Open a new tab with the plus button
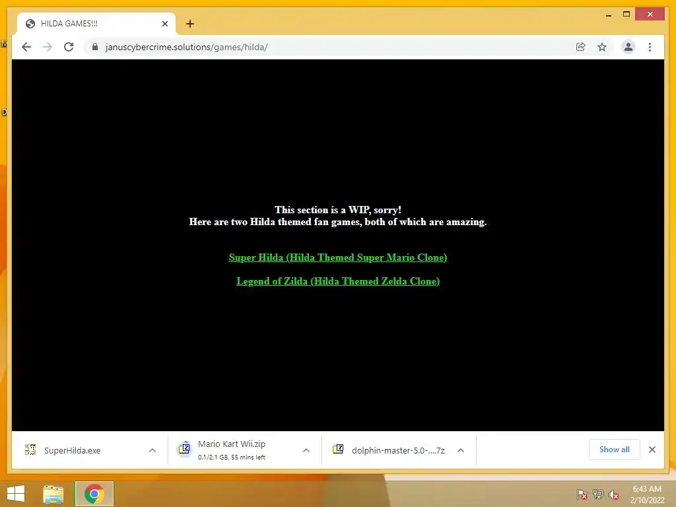The height and width of the screenshot is (507, 676). click(x=189, y=24)
